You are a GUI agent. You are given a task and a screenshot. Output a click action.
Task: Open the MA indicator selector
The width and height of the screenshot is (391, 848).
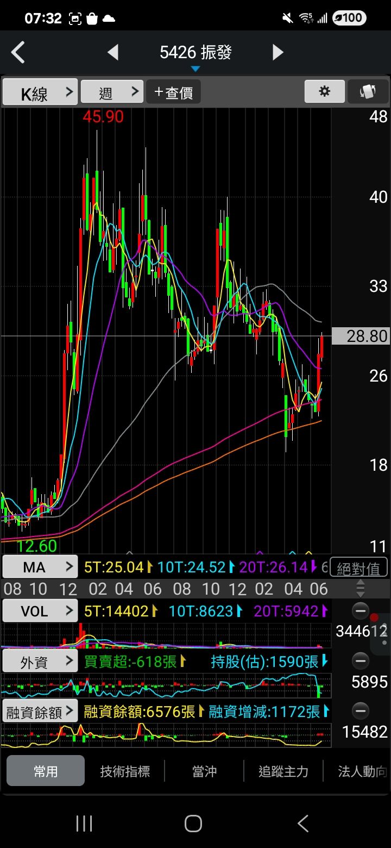tap(40, 567)
